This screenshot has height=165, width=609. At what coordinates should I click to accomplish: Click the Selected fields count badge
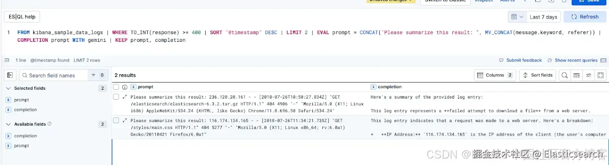[102, 88]
